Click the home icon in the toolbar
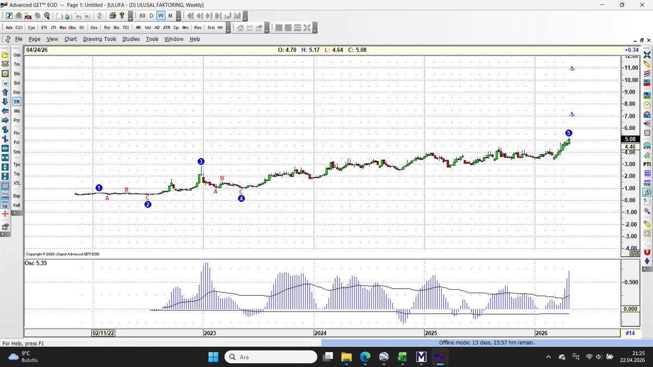The height and width of the screenshot is (367, 653). 240,28
